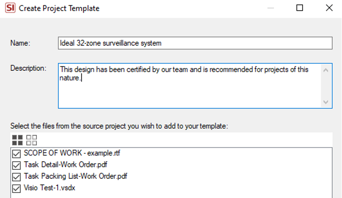
Task: Click the Description: field label
Action: click(x=28, y=68)
